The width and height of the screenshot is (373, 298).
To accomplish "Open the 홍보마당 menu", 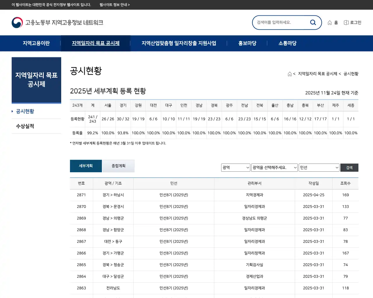I will (x=247, y=43).
